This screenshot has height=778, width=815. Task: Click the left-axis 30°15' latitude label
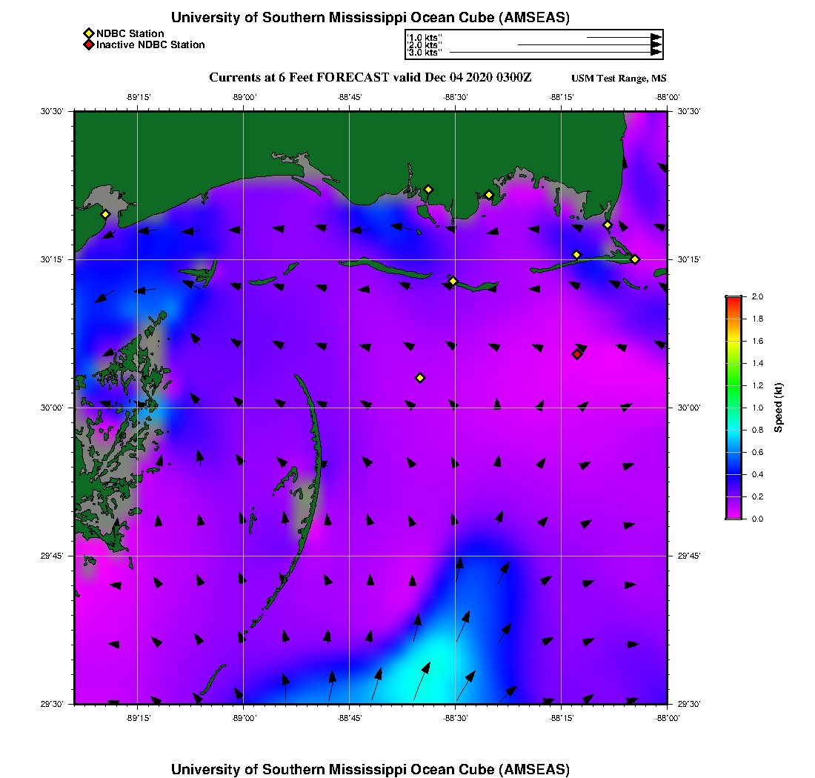click(51, 259)
